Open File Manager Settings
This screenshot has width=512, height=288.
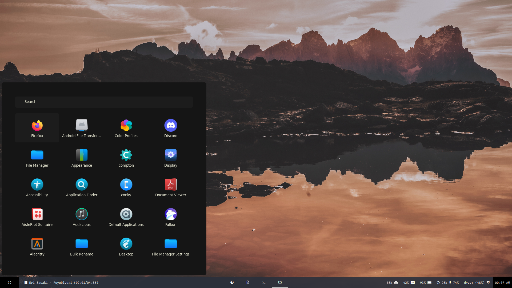pyautogui.click(x=171, y=246)
